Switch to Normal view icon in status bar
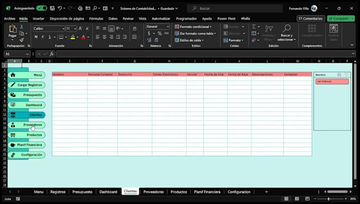 click(286, 199)
